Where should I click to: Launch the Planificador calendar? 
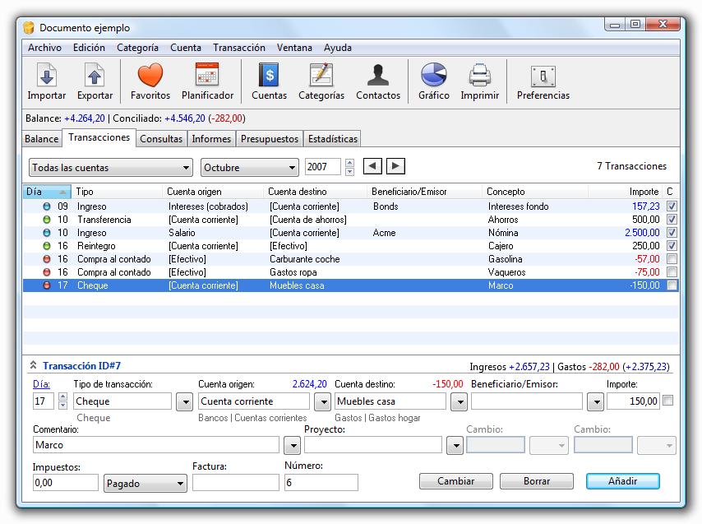[207, 81]
